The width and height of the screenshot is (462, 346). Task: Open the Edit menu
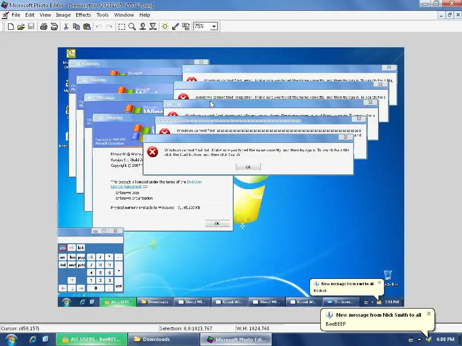coord(30,15)
